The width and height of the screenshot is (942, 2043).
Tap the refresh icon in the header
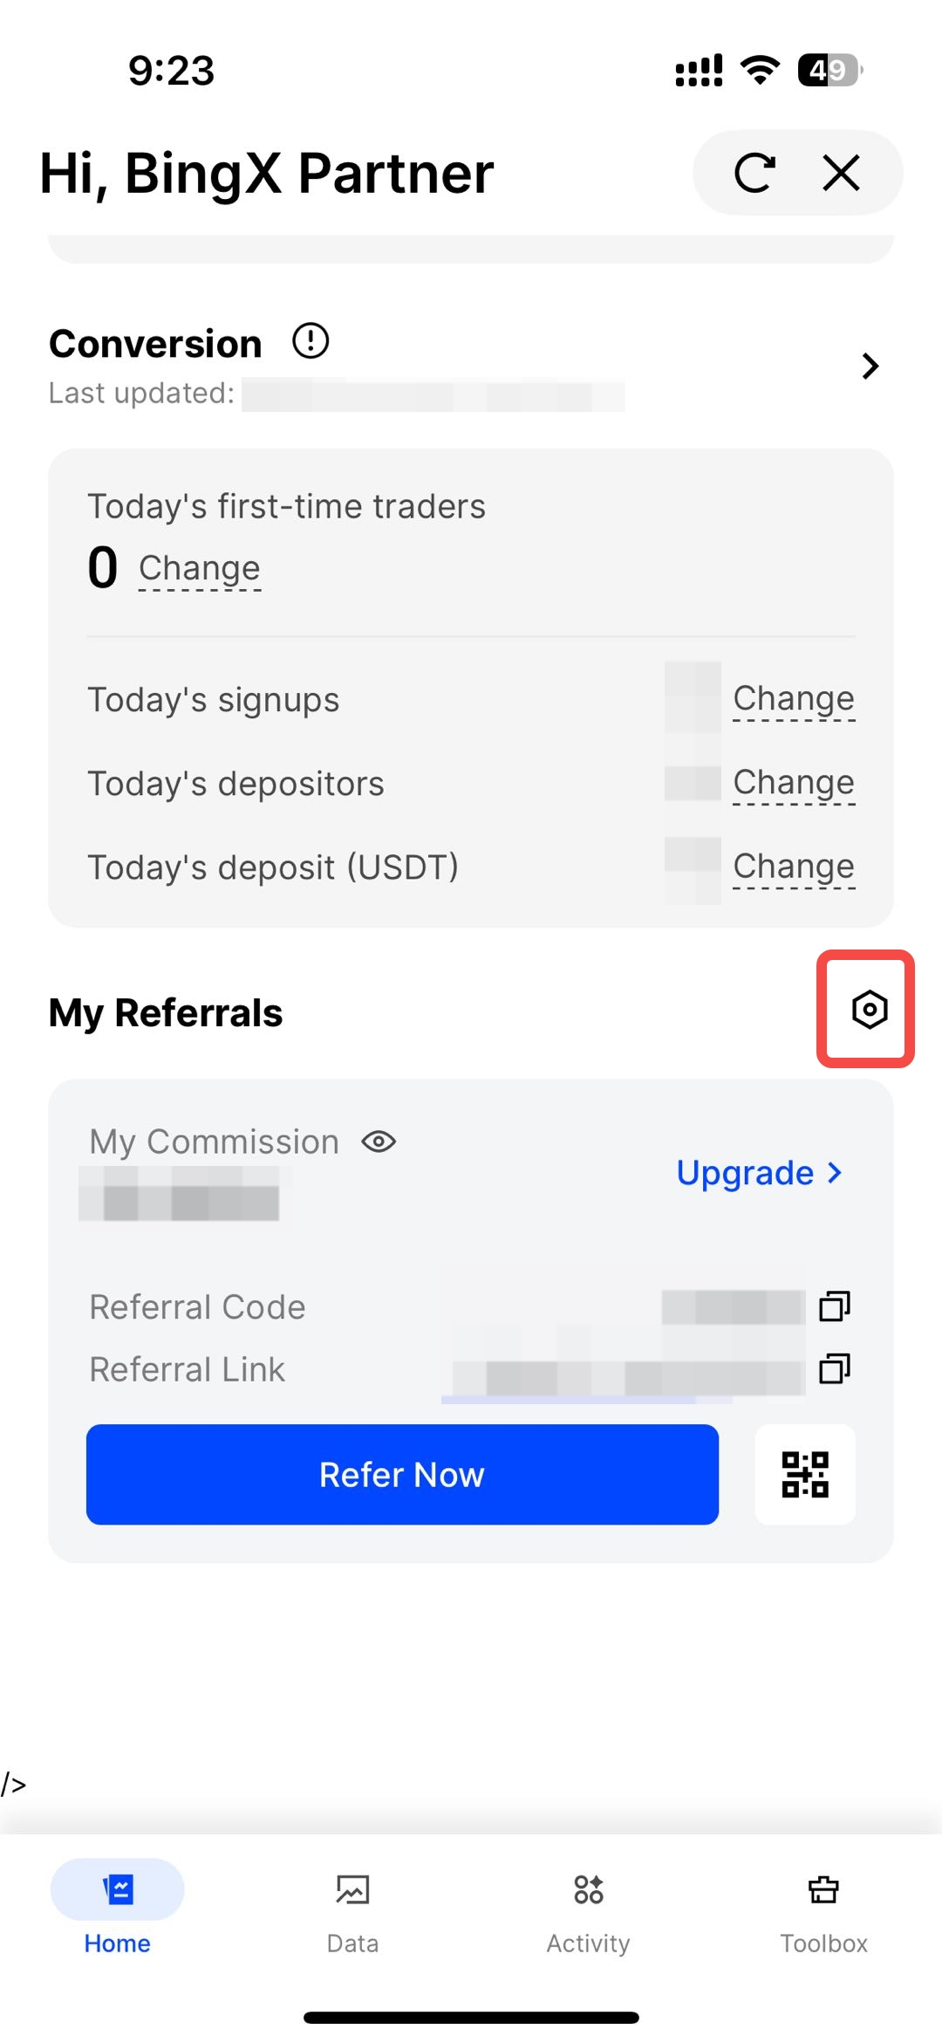coord(754,173)
